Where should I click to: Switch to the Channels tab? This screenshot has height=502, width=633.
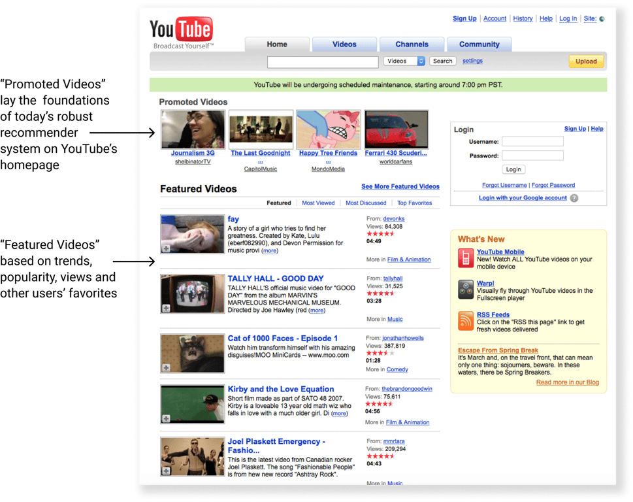click(412, 44)
